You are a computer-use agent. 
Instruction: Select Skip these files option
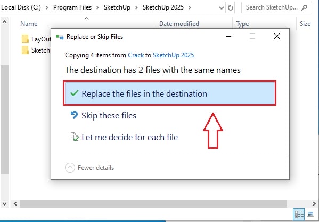click(109, 116)
